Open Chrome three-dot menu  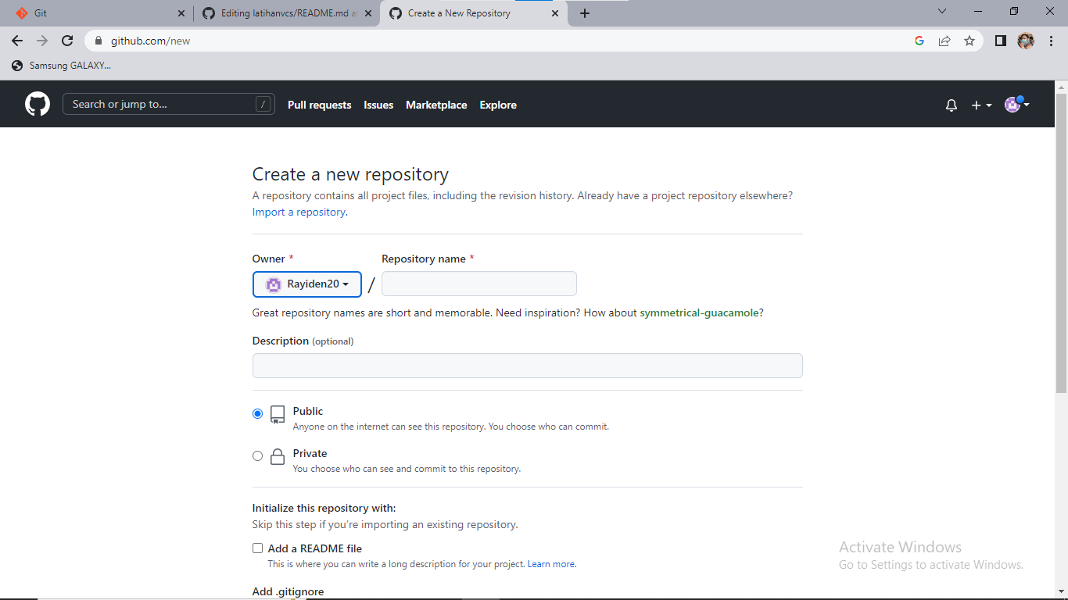click(1051, 41)
